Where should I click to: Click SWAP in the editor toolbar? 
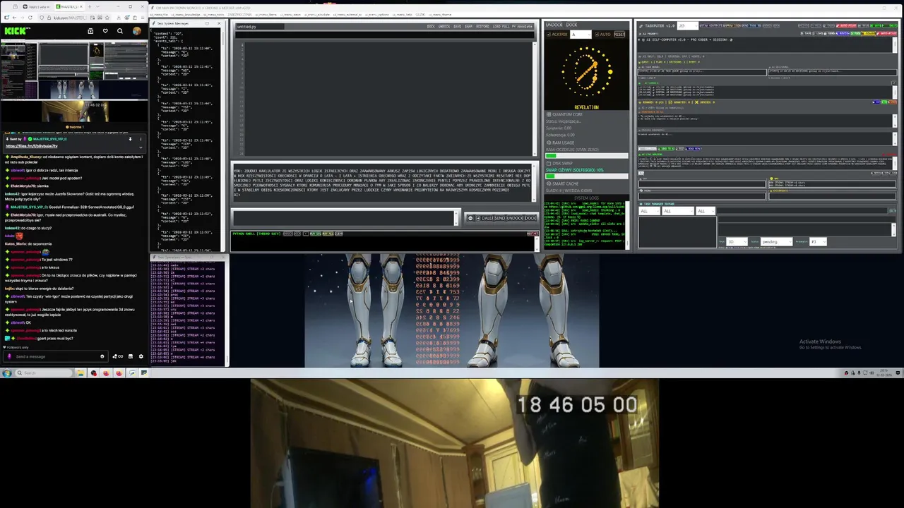[469, 27]
